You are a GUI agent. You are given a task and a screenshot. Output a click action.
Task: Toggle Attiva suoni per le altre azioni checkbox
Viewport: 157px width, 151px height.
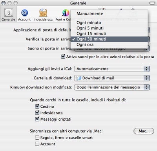point(63,57)
